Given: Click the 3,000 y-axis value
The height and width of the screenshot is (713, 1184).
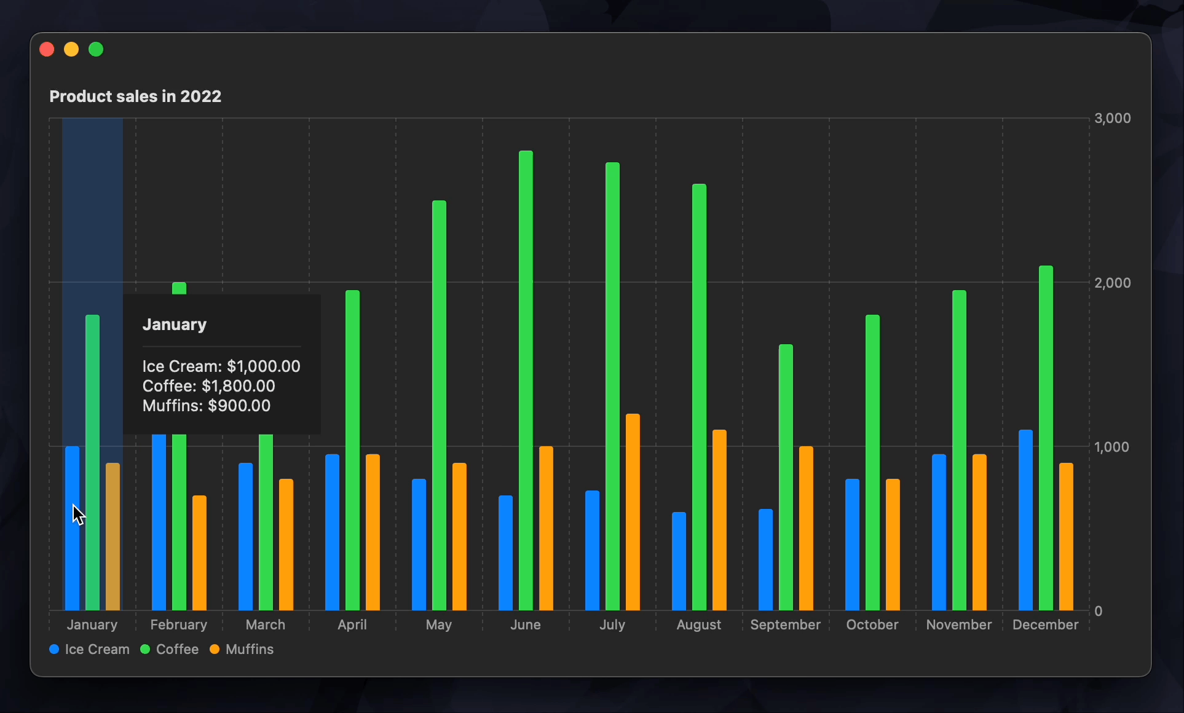Looking at the screenshot, I should [1113, 118].
